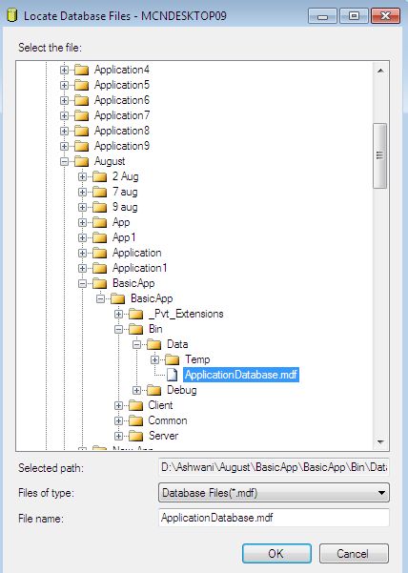
Task: Click the 9 aug folder icon
Action: tap(100, 207)
